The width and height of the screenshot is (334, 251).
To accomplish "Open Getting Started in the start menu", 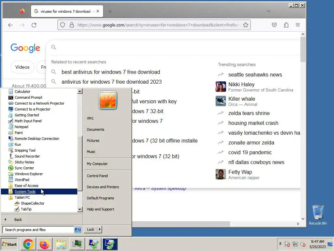I will [27, 115].
